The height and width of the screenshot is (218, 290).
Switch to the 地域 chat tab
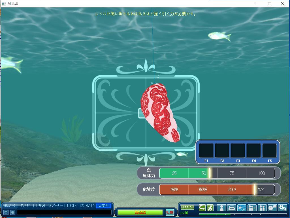click(x=42, y=206)
